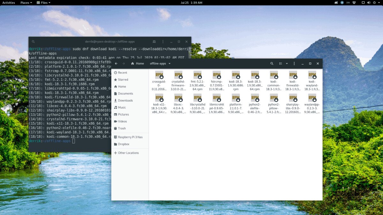Click the terminal search icon
Image resolution: width=383 pixels, height=215 pixels.
(x=33, y=42)
